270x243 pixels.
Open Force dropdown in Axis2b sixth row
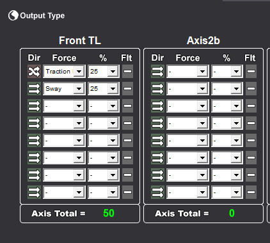click(x=187, y=158)
